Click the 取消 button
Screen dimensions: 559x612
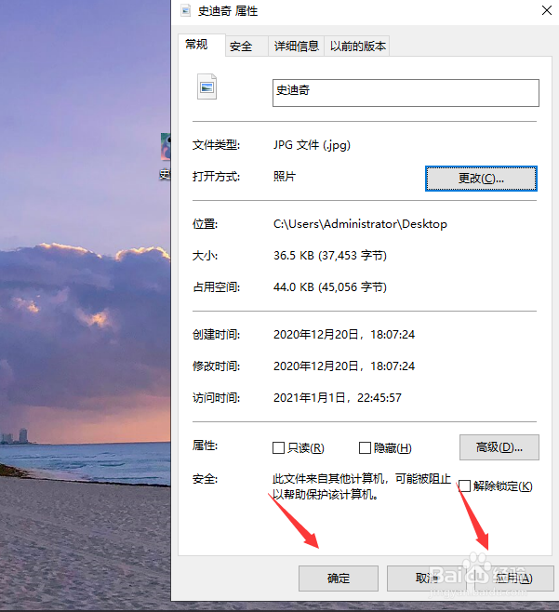point(426,578)
